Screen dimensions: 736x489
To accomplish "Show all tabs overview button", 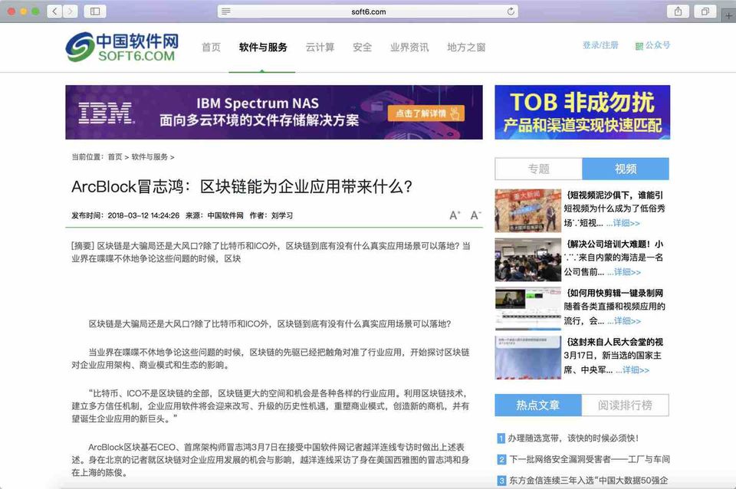I will click(703, 11).
